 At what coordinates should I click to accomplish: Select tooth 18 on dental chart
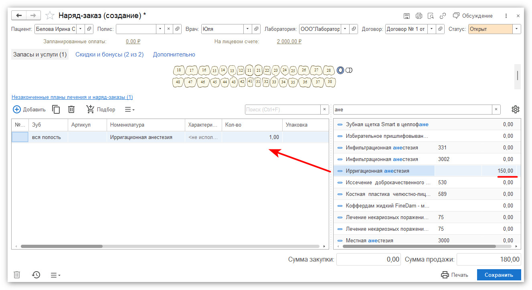pyautogui.click(x=179, y=70)
